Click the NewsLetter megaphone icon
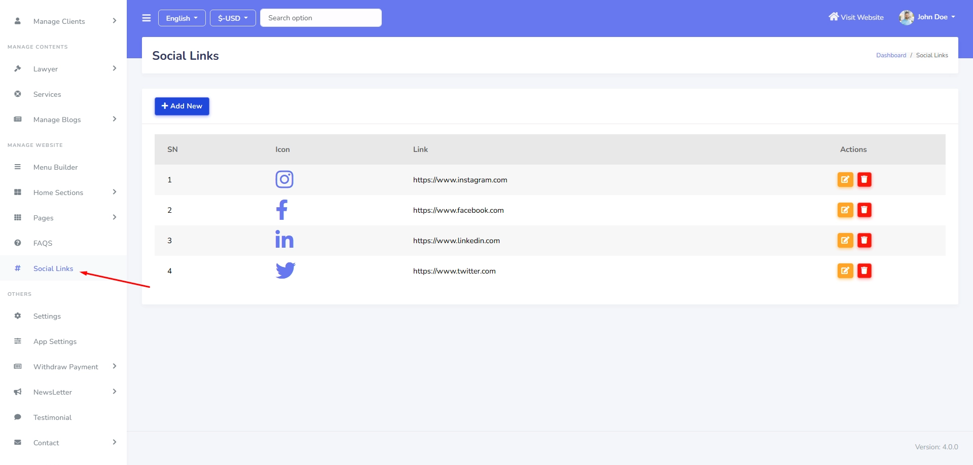 pyautogui.click(x=18, y=392)
